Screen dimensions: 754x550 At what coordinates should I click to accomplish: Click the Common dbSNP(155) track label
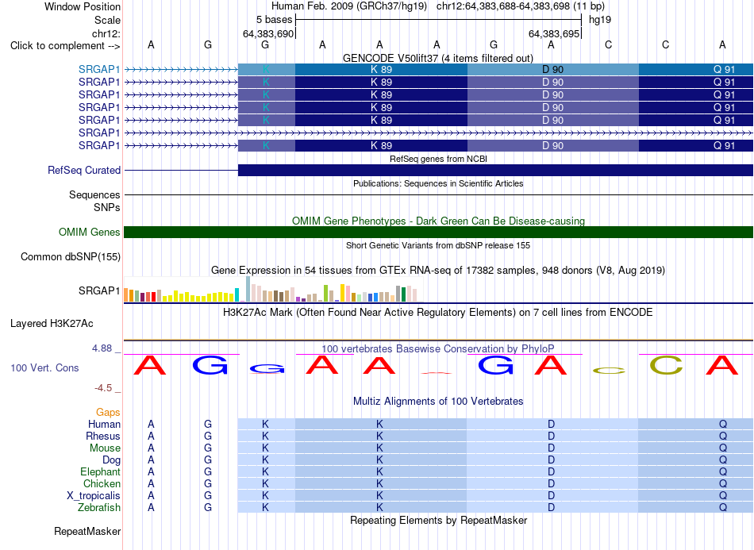(x=70, y=256)
